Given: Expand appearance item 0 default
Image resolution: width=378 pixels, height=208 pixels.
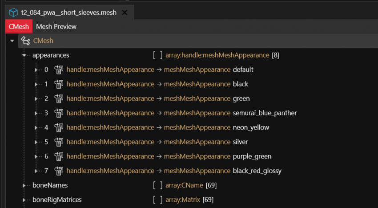Looking at the screenshot, I should [x=36, y=69].
